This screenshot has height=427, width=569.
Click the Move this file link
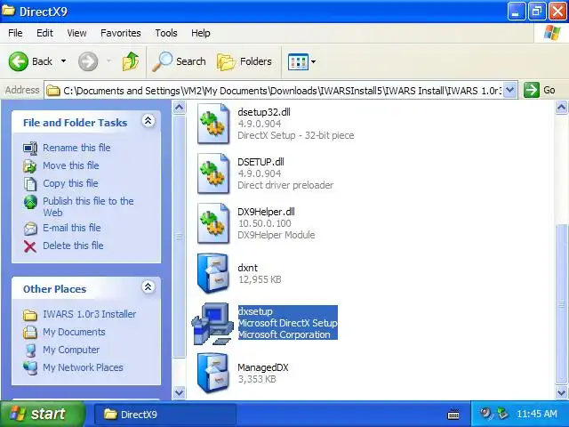click(71, 165)
